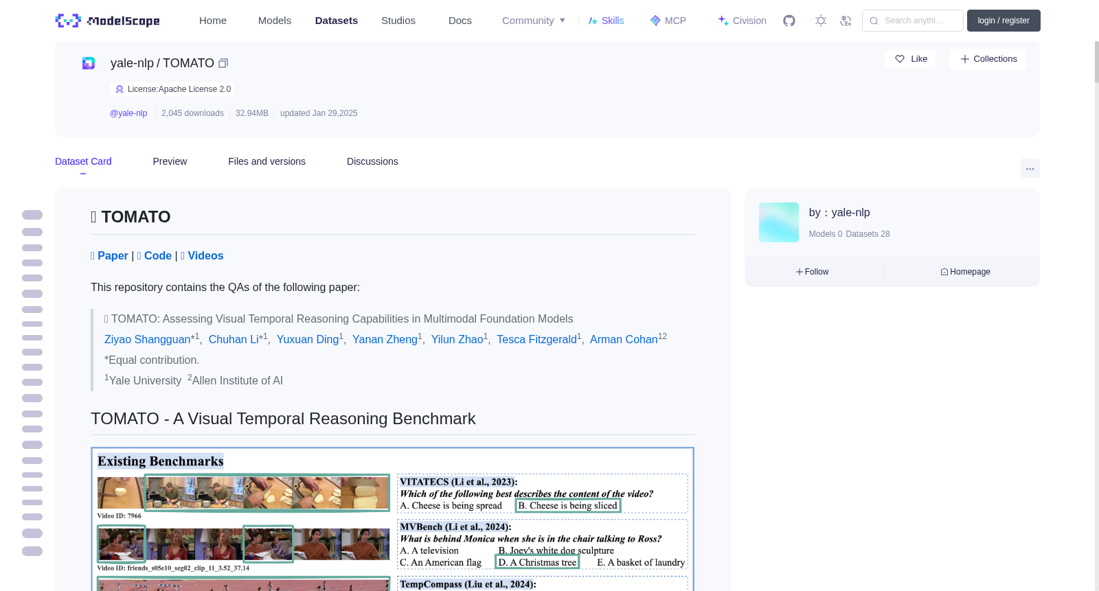This screenshot has height=591, width=1099.
Task: Open Arman Cohan author link
Action: point(624,339)
